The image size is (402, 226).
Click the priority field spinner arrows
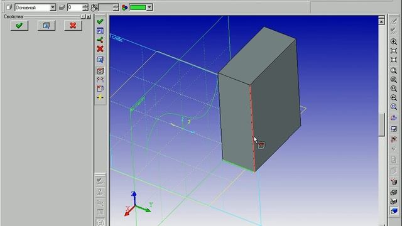pyautogui.click(x=116, y=8)
